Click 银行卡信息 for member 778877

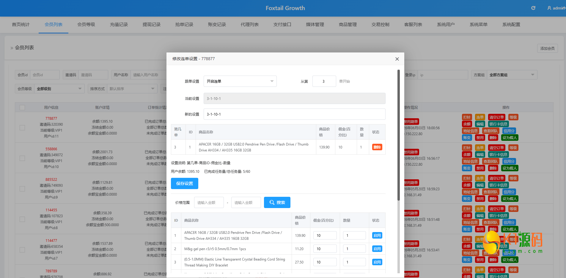pyautogui.click(x=499, y=124)
